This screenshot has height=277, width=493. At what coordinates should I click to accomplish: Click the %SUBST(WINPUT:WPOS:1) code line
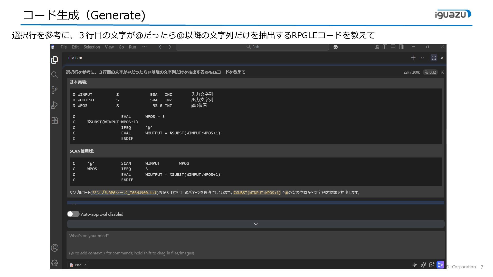[x=106, y=122]
